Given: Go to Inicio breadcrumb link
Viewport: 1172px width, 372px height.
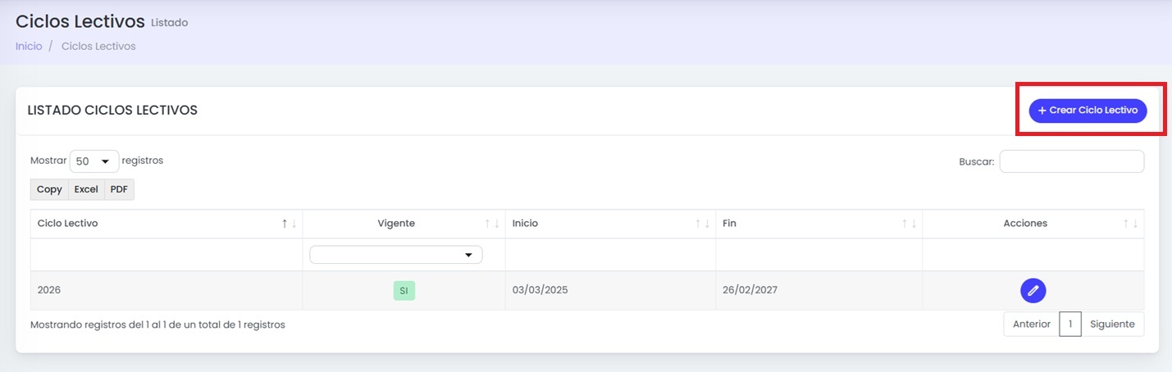Looking at the screenshot, I should pyautogui.click(x=29, y=46).
